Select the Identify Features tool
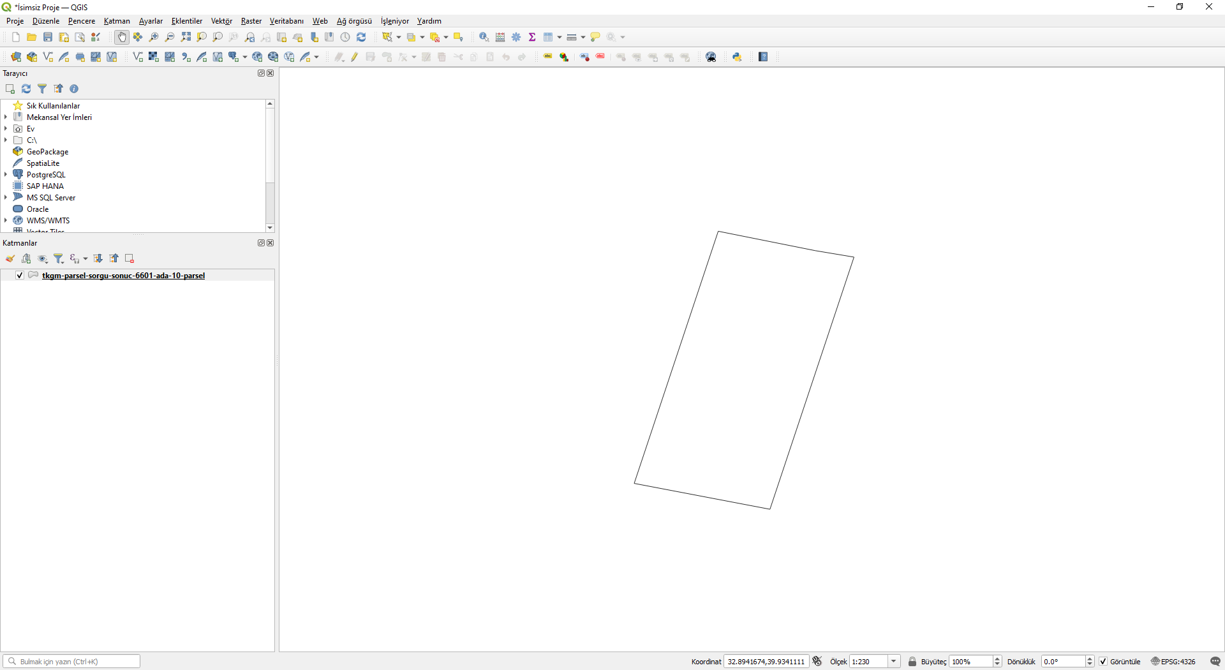The height and width of the screenshot is (670, 1225). click(x=484, y=37)
